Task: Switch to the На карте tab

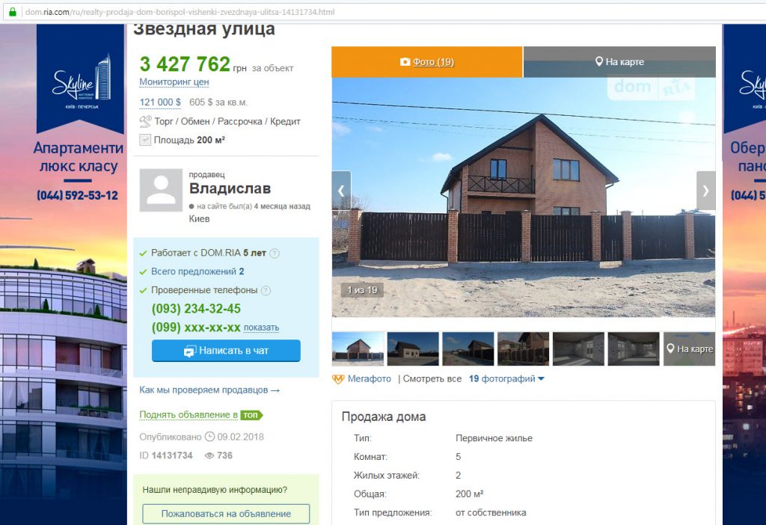Action: tap(619, 62)
